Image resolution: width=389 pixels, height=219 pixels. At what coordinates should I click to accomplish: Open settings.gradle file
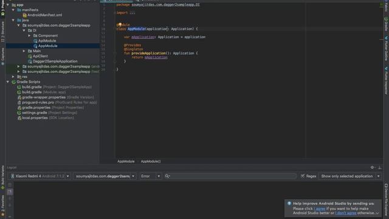(x=49, y=113)
